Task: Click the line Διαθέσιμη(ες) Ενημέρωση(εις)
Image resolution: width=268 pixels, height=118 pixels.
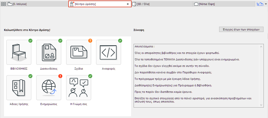Action: click(173, 85)
